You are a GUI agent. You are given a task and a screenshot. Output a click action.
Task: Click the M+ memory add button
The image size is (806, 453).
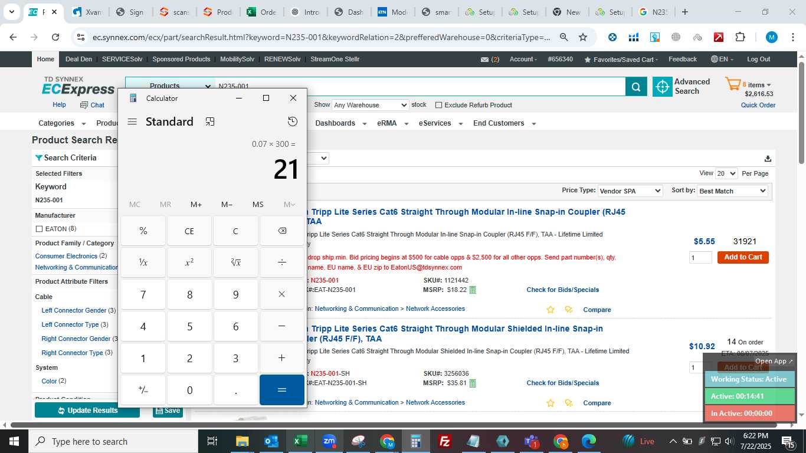(196, 205)
